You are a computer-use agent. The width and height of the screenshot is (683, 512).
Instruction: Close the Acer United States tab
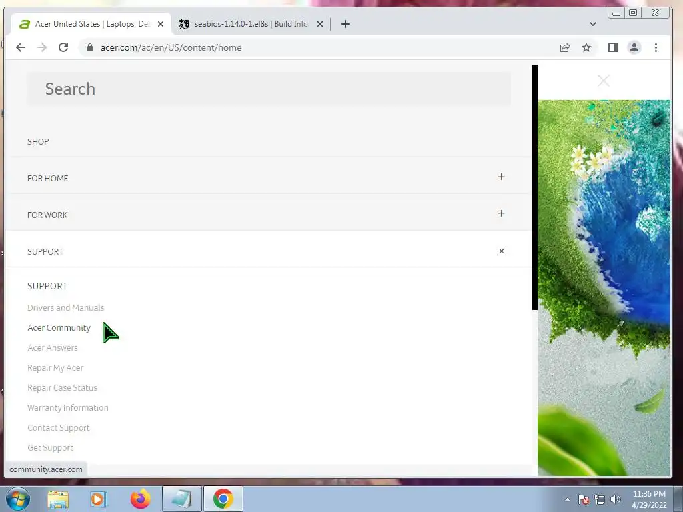[x=161, y=24]
